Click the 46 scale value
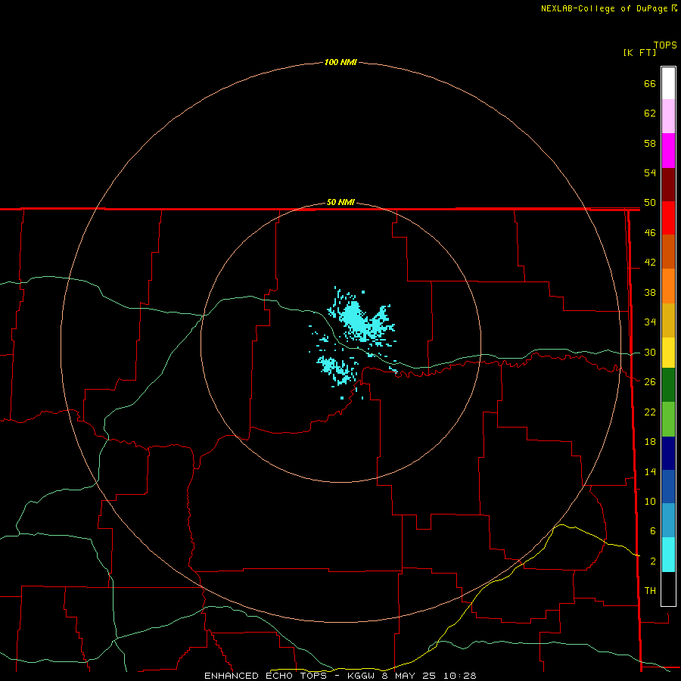Viewport: 681px width, 681px height. [650, 233]
